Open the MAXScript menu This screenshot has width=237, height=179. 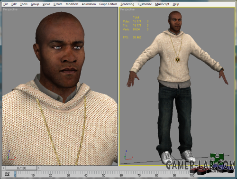162,4
